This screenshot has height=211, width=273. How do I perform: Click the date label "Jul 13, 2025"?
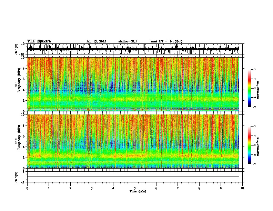(96, 41)
